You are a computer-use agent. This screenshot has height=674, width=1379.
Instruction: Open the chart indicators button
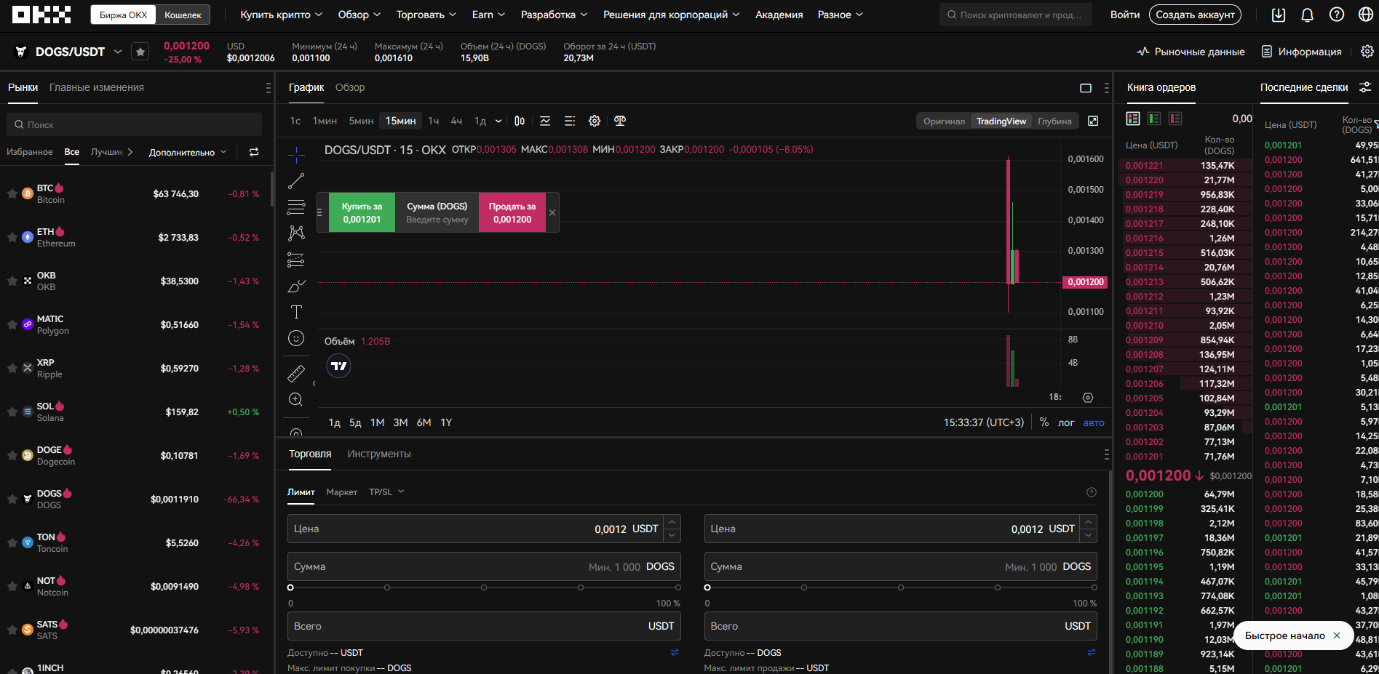[545, 121]
